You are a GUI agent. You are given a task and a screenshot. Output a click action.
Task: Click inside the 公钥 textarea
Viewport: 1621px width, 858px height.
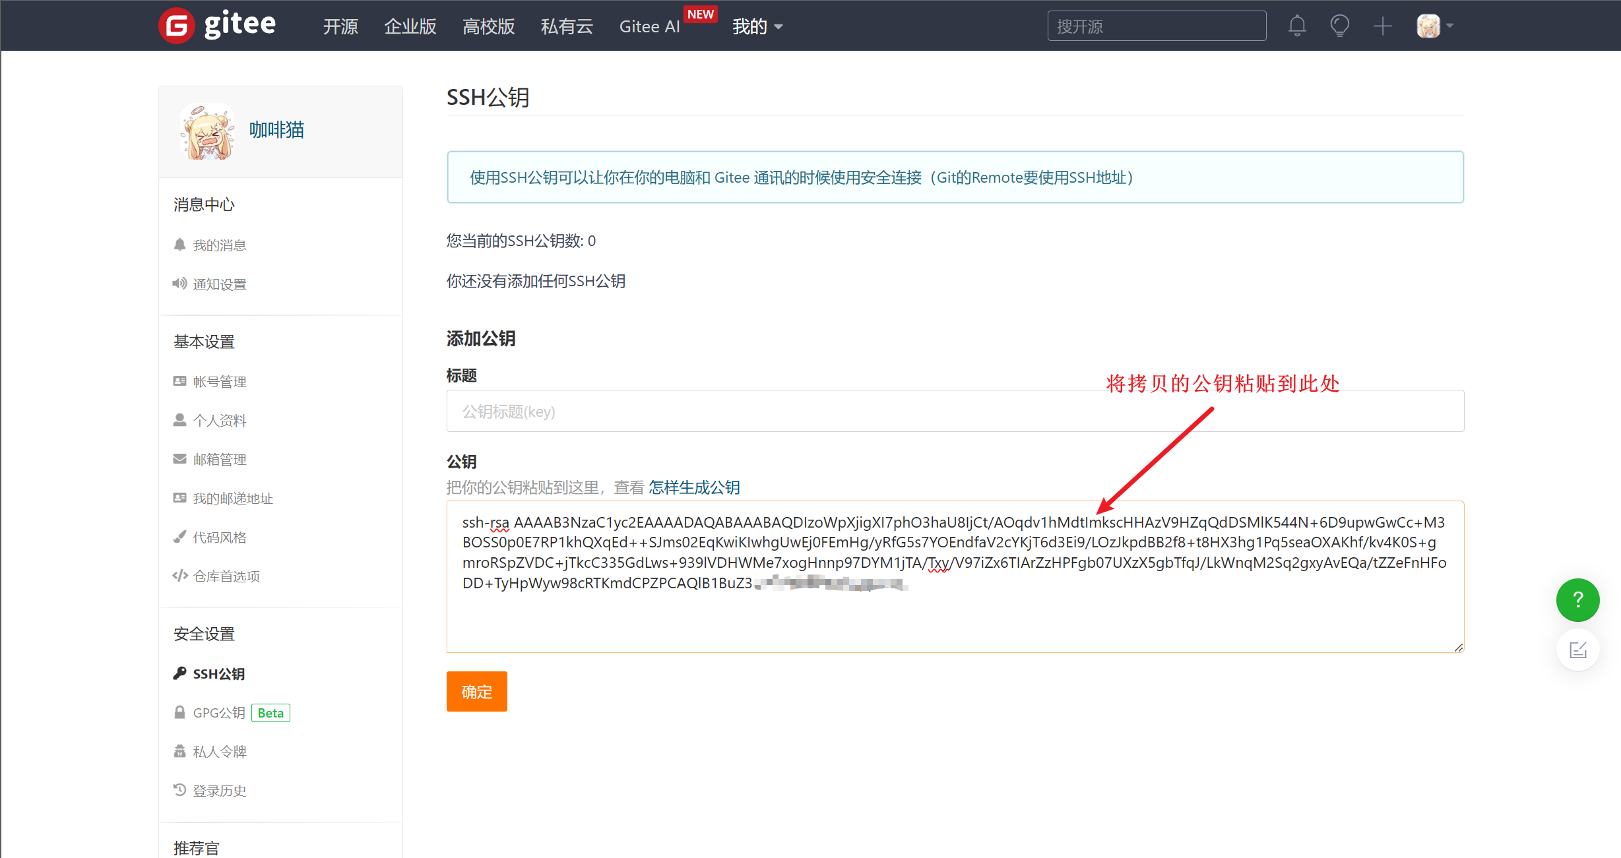[x=955, y=576]
